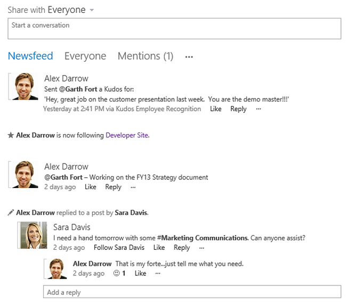Viewport: 347px width, 303px height.
Task: Switch to the Newsfeed tab
Action: click(30, 56)
